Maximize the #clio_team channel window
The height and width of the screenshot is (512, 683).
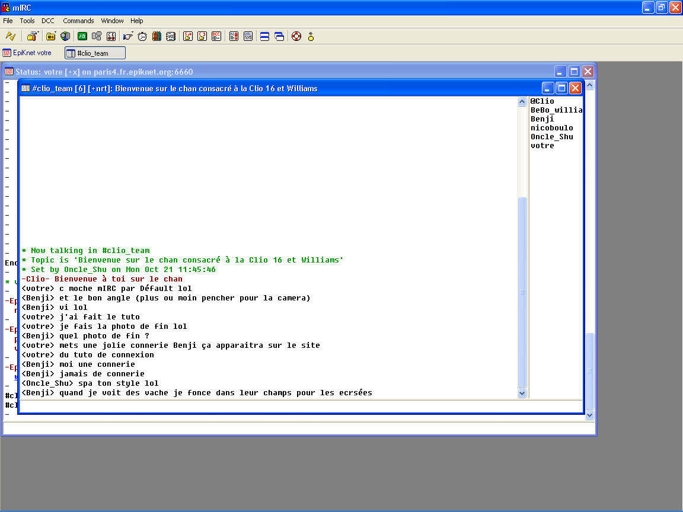point(562,88)
